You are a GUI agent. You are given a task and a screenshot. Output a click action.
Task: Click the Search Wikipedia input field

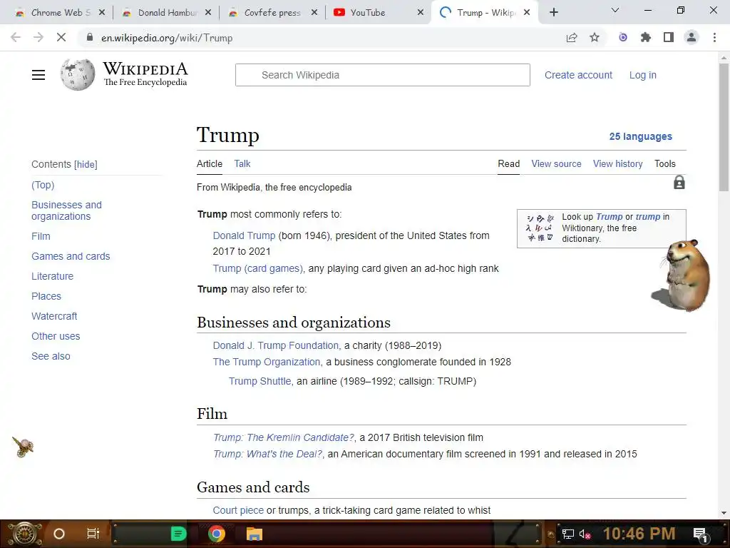pos(382,75)
